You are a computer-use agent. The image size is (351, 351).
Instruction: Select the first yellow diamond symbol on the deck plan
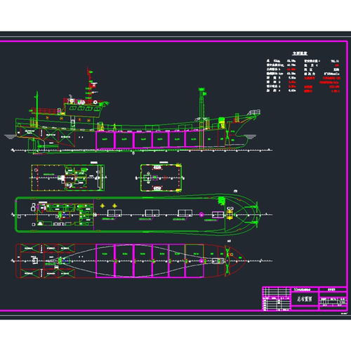(102, 206)
